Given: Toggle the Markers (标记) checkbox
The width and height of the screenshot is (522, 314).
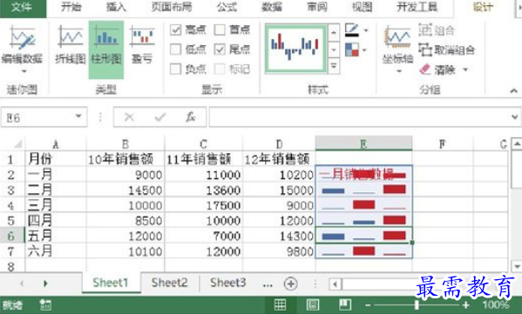Looking at the screenshot, I should 220,69.
